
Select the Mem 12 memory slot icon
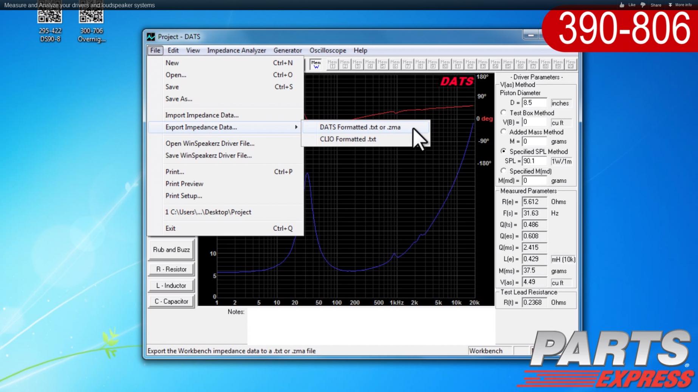point(470,65)
